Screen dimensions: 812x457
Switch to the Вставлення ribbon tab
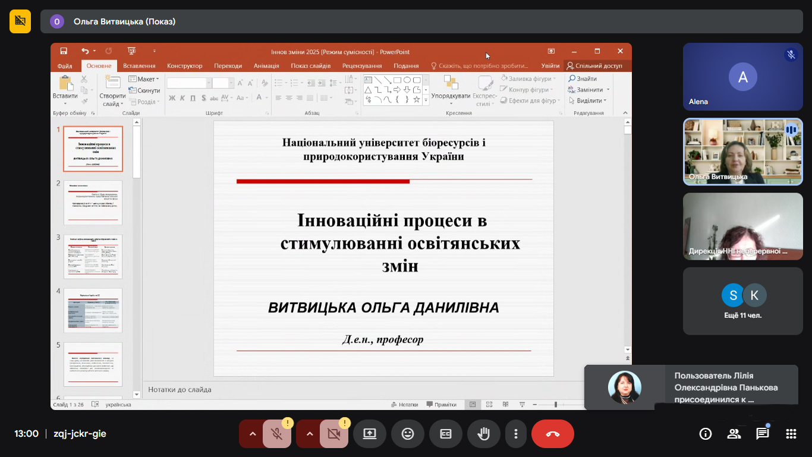click(139, 66)
